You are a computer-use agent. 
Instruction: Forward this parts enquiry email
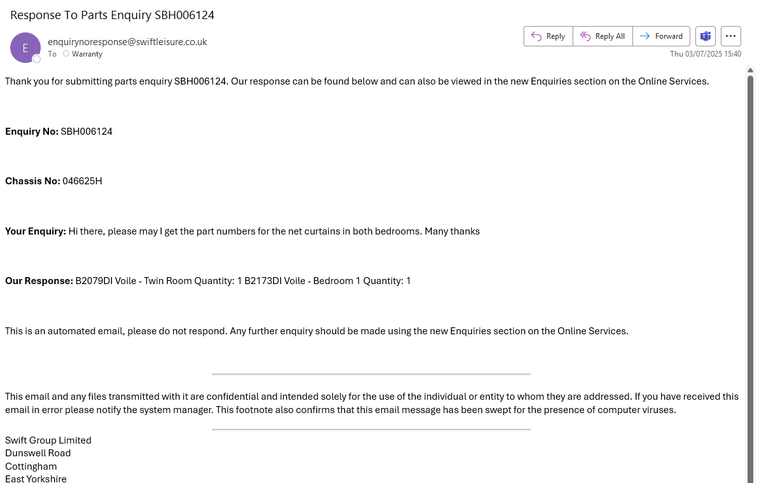[x=661, y=36]
